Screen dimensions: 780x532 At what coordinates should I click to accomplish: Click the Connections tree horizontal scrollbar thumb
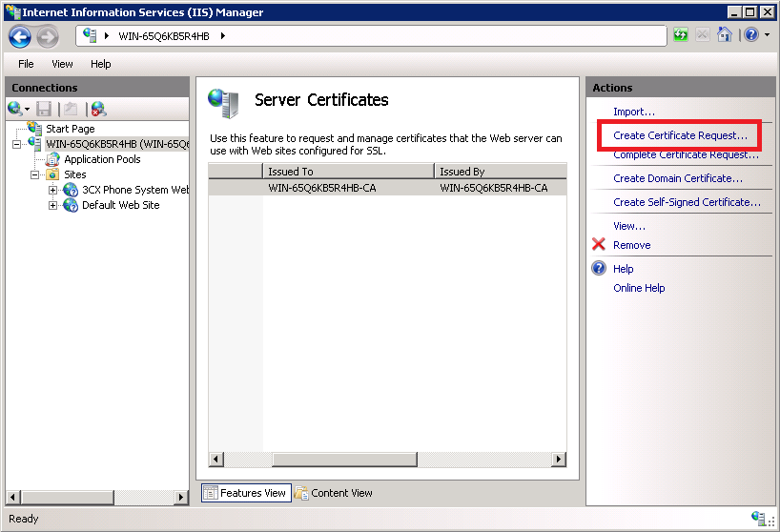tap(67, 497)
